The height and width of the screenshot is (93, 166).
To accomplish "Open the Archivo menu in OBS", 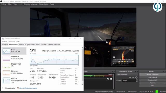I will pos(3,4).
